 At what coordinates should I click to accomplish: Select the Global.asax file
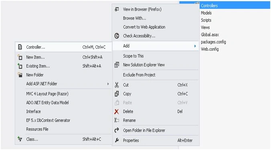point(210,35)
